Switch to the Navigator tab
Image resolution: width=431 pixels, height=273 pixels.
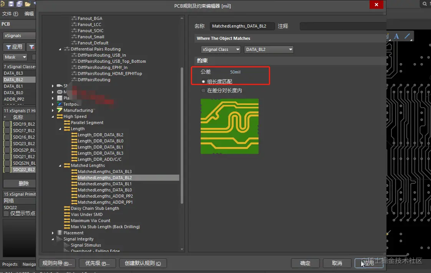[x=29, y=264]
